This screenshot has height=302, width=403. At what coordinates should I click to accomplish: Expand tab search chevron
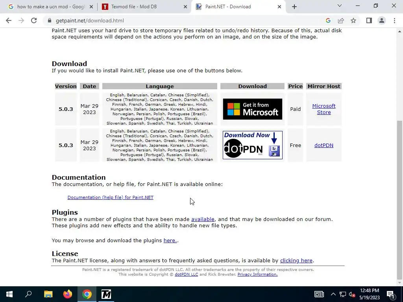point(340,6)
